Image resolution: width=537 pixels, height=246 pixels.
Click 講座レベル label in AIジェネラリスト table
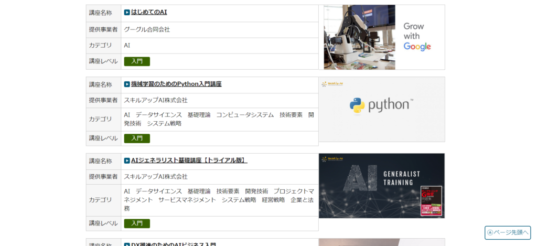[x=103, y=223]
